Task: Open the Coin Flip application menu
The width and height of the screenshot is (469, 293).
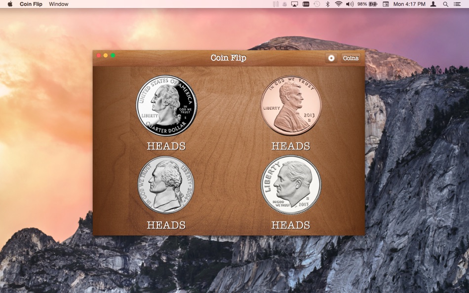Action: click(x=31, y=4)
